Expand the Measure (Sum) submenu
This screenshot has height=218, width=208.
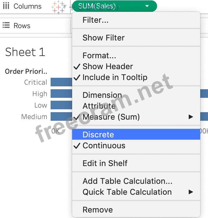click(x=191, y=117)
